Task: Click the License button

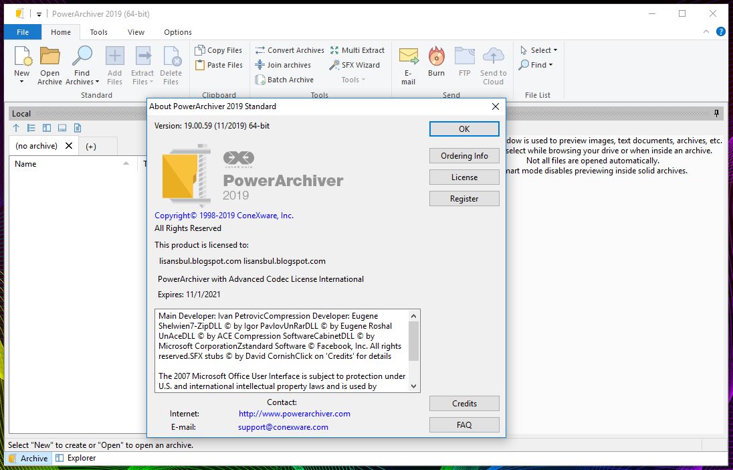Action: pos(464,177)
